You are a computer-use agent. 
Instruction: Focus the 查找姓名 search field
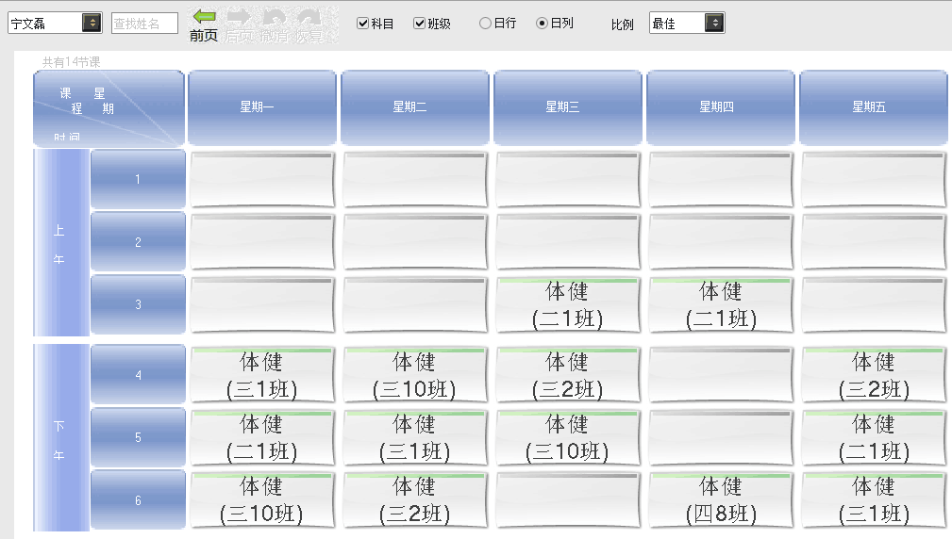(x=144, y=23)
